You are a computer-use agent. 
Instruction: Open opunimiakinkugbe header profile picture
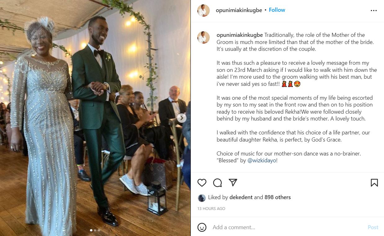[203, 11]
